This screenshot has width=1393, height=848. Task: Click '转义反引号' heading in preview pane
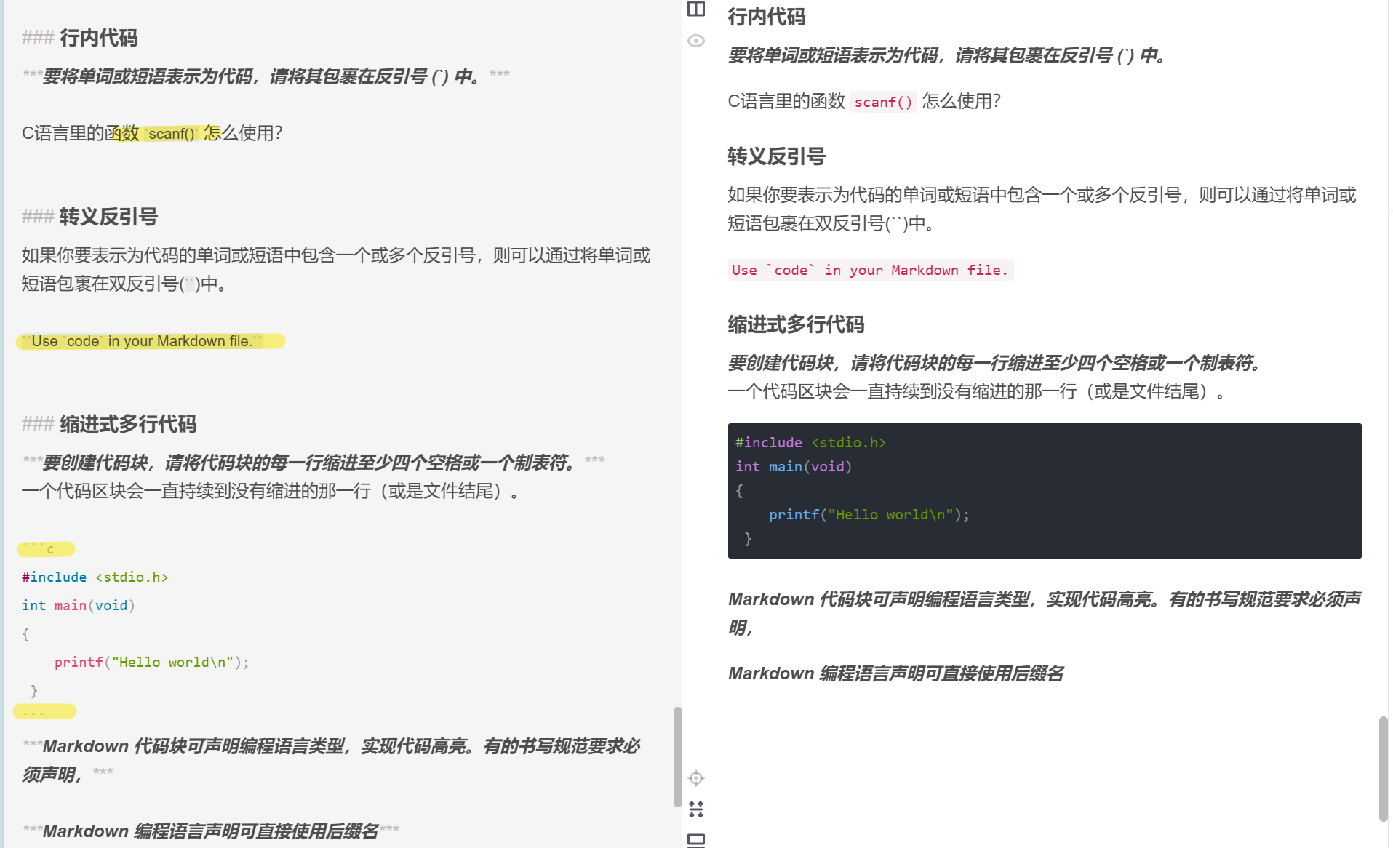(x=777, y=156)
